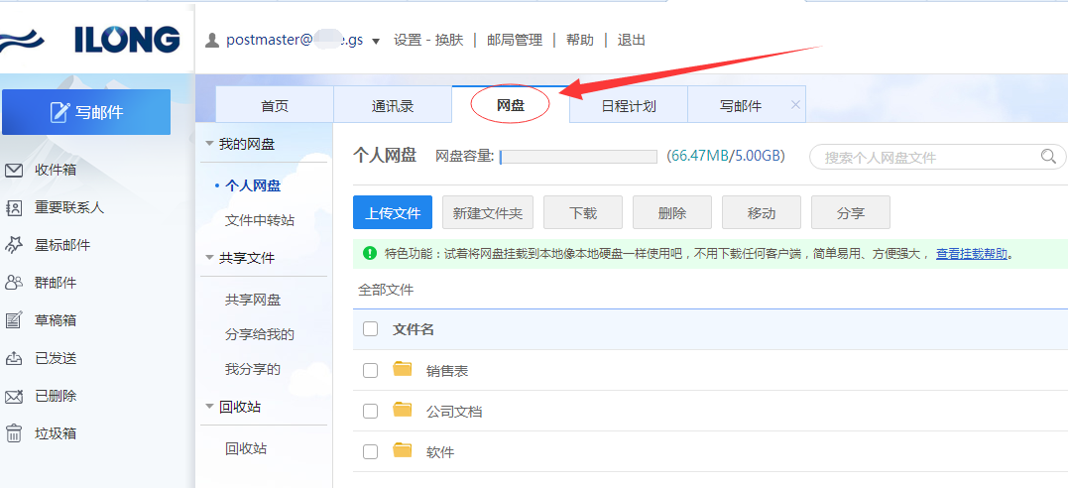Click the 网盘容量 storage usage bar
This screenshot has width=1068, height=488.
(x=578, y=157)
